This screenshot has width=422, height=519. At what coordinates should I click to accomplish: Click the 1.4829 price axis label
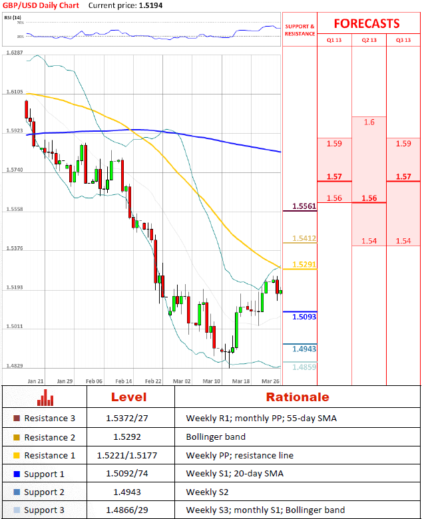pyautogui.click(x=15, y=366)
